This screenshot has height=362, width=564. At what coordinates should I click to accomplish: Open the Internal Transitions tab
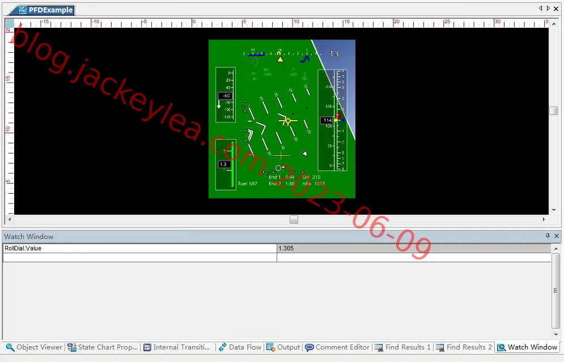point(177,347)
